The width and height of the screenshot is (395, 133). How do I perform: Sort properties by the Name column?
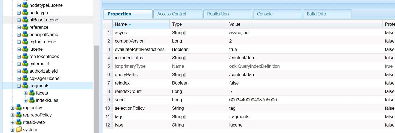(141, 24)
